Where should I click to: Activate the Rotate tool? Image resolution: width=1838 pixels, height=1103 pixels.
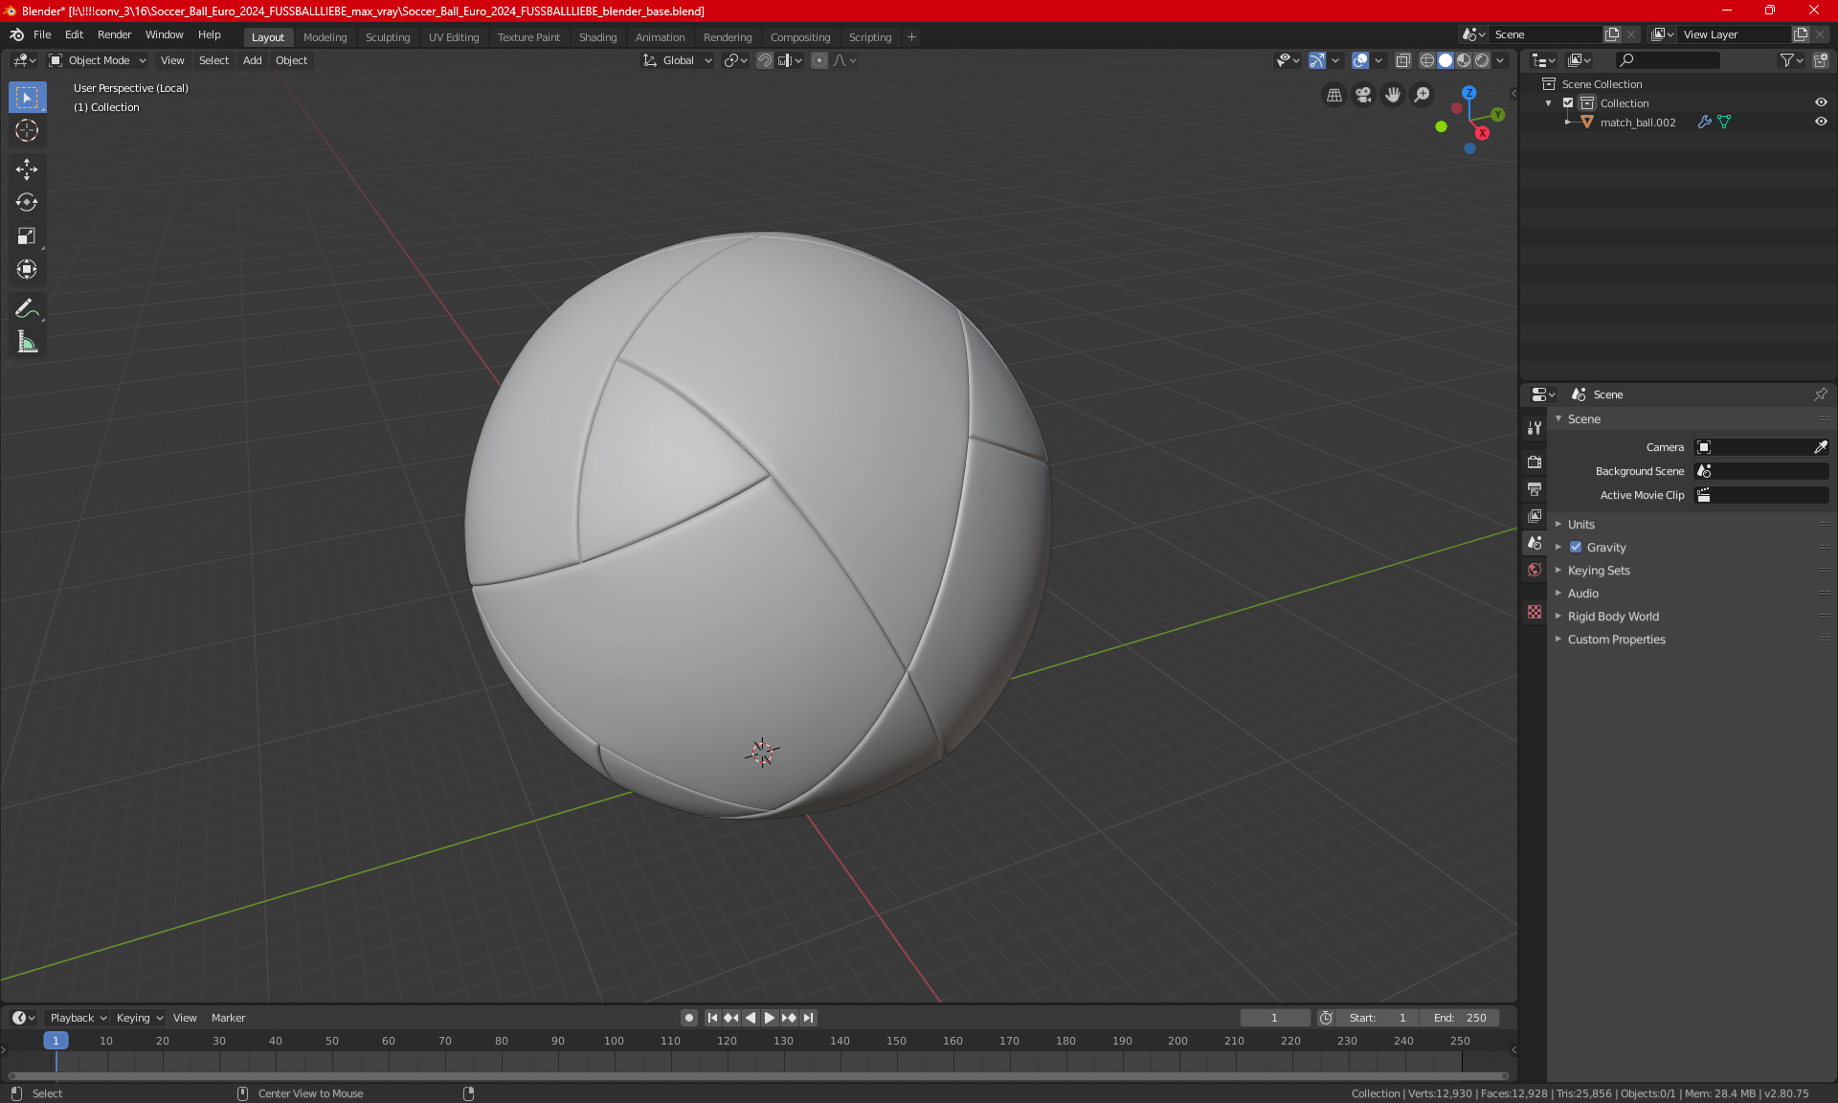pyautogui.click(x=27, y=202)
